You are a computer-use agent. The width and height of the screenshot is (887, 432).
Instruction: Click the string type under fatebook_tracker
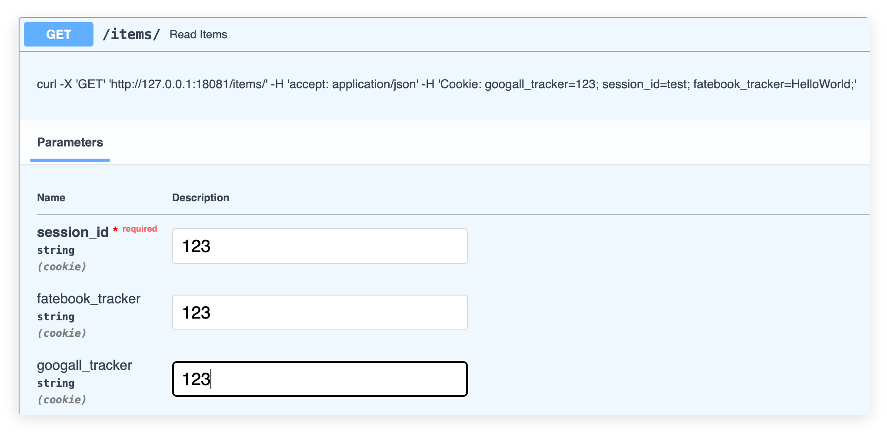(x=56, y=317)
